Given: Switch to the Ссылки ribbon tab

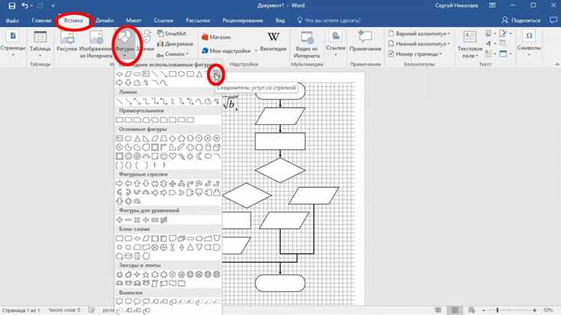Looking at the screenshot, I should click(x=164, y=20).
